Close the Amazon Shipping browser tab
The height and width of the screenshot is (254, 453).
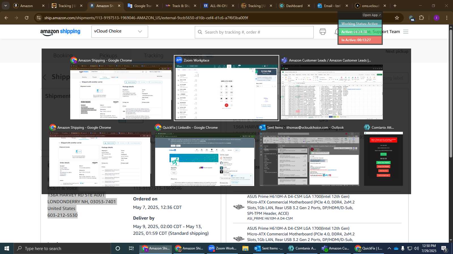pos(119,6)
